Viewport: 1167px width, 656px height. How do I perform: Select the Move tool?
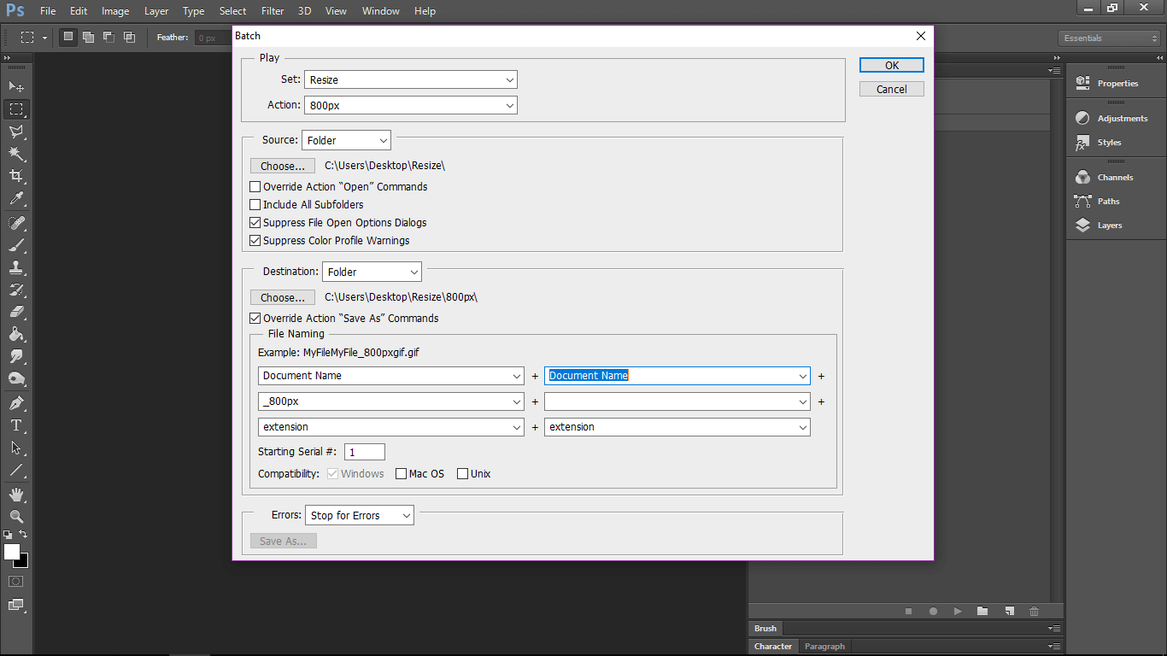15,86
